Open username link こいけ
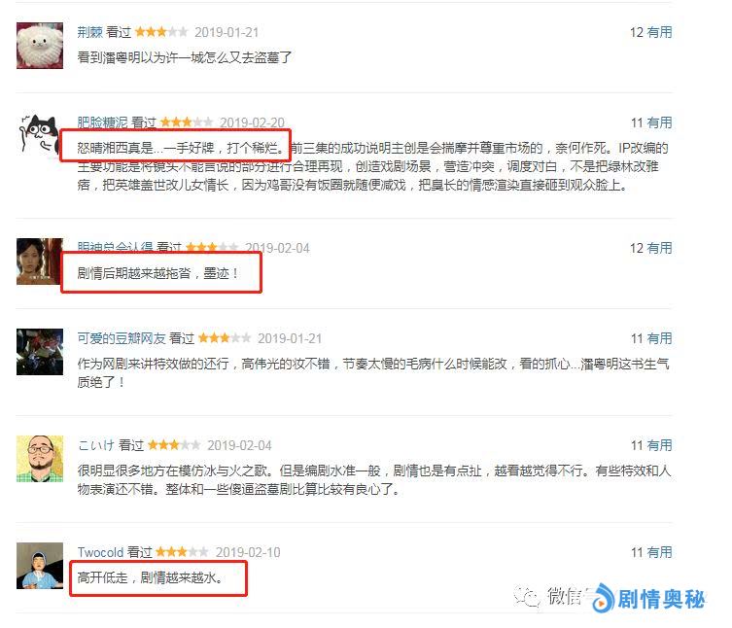732x628 pixels. (x=95, y=445)
